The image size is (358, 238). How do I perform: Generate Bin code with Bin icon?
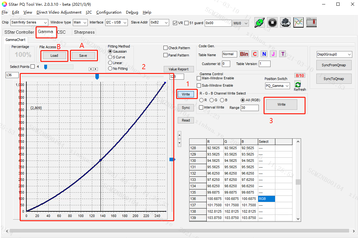(244, 54)
